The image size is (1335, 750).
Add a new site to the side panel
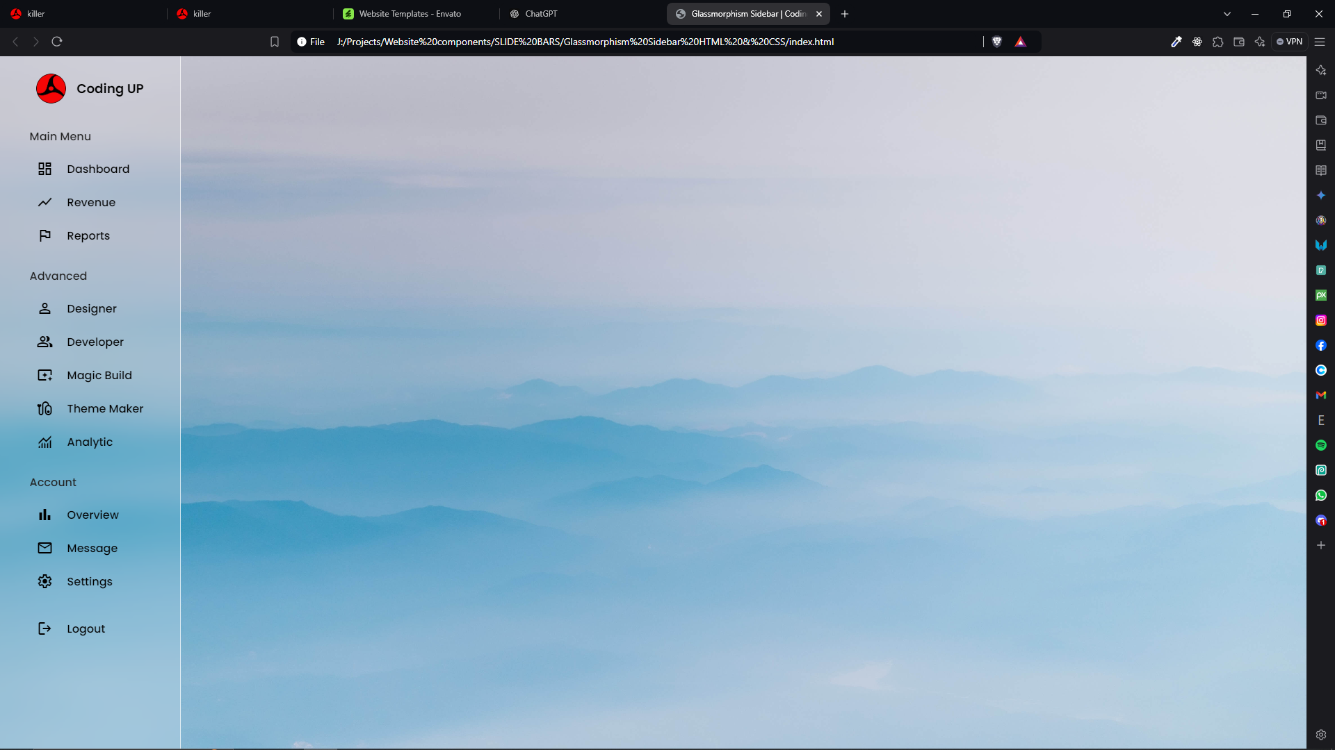pos(1321,545)
